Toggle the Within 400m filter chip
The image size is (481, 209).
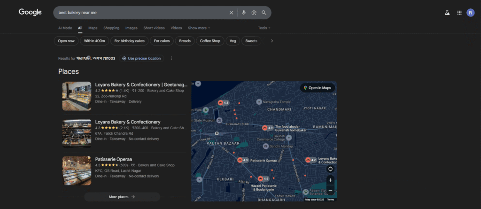94,41
